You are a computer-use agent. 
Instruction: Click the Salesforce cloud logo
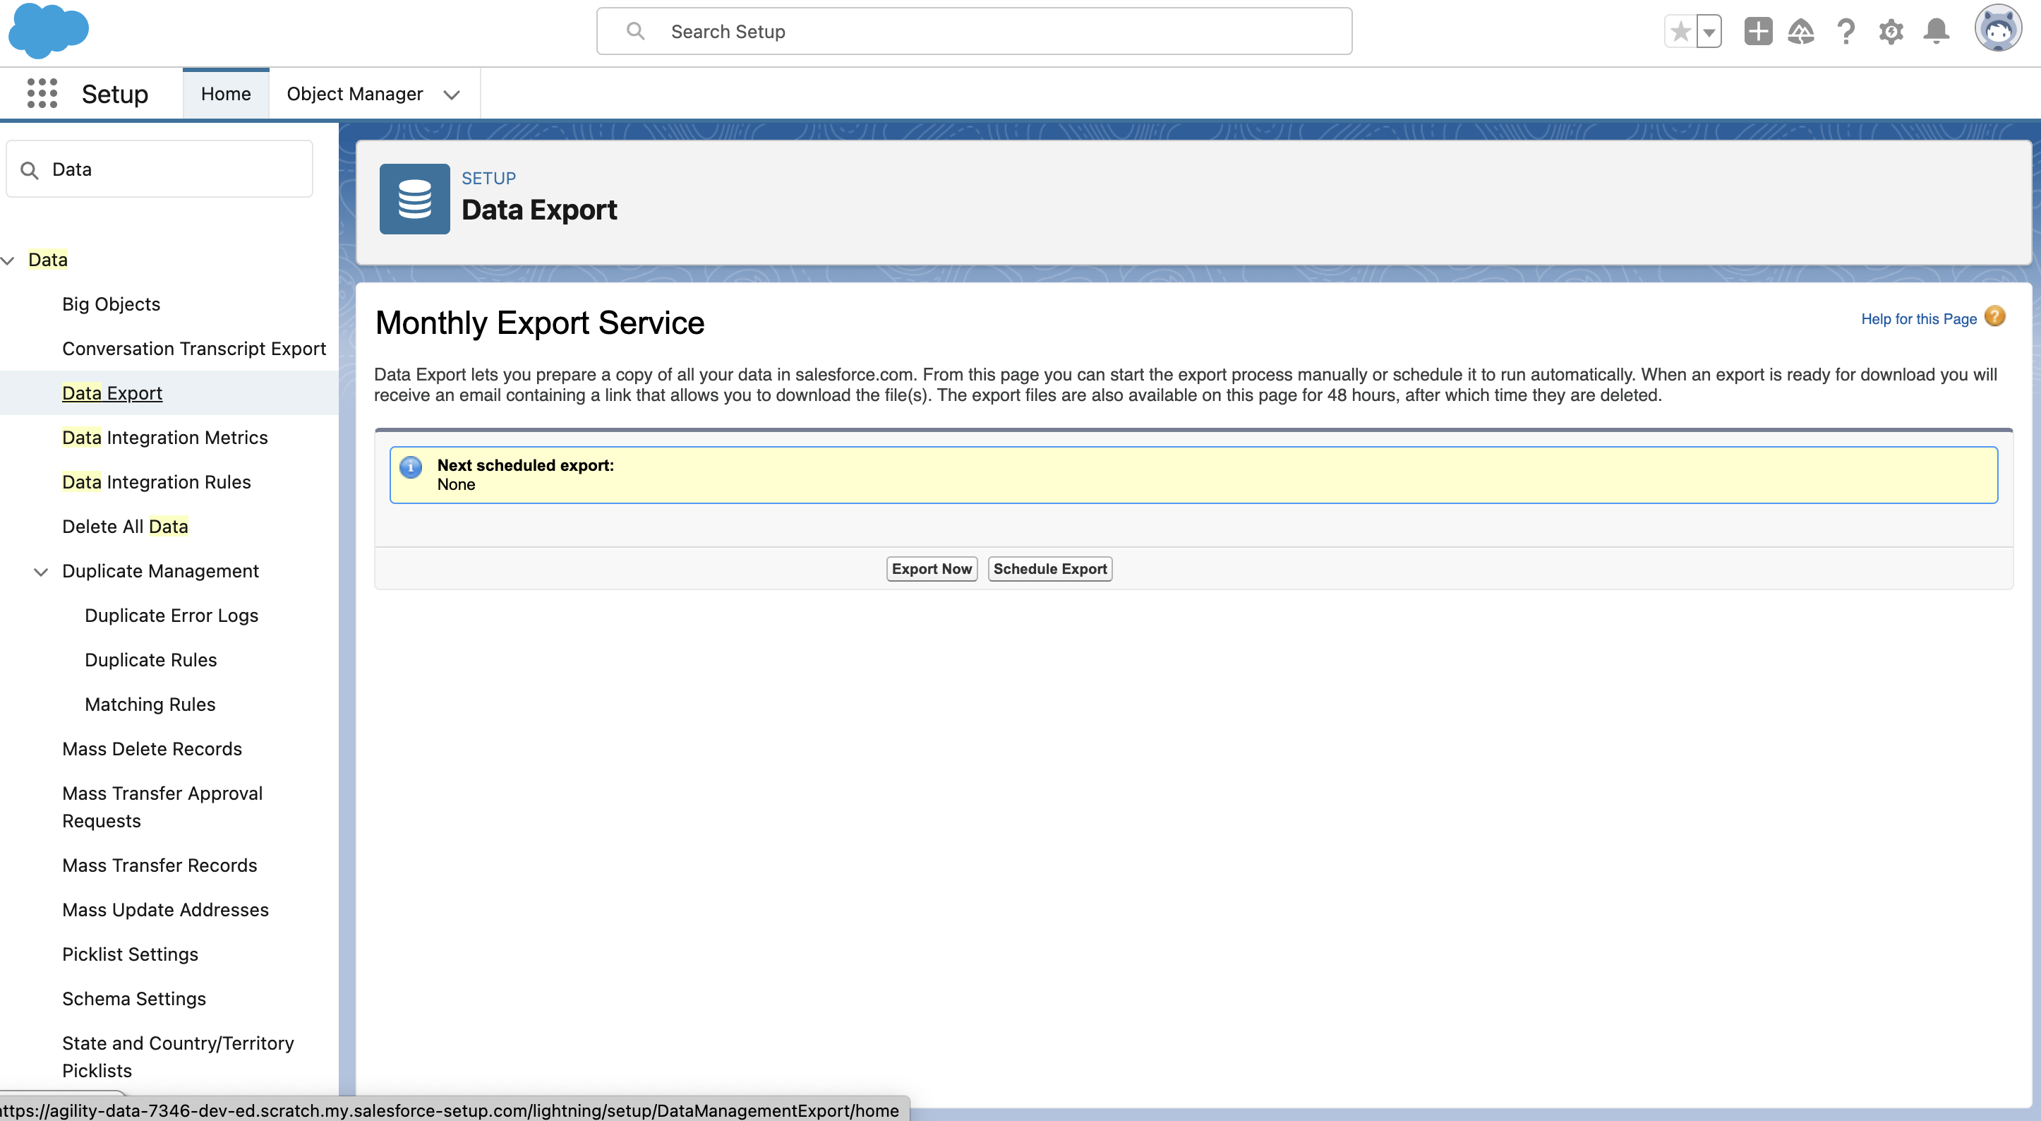(48, 31)
